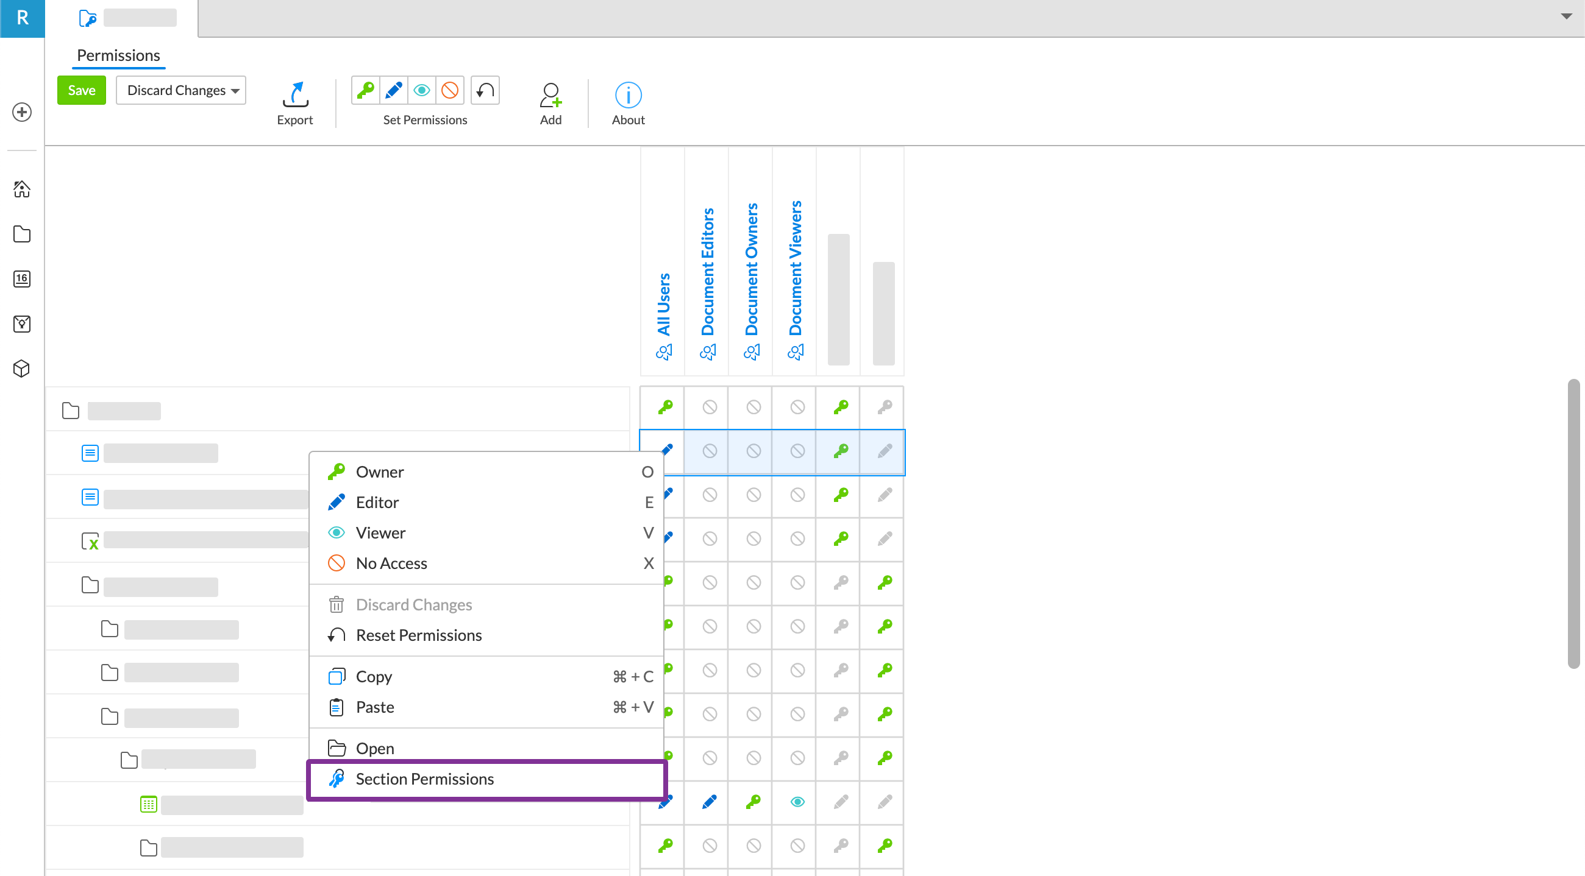Click the All Users column header link
1585x876 pixels.
pyautogui.click(x=663, y=304)
